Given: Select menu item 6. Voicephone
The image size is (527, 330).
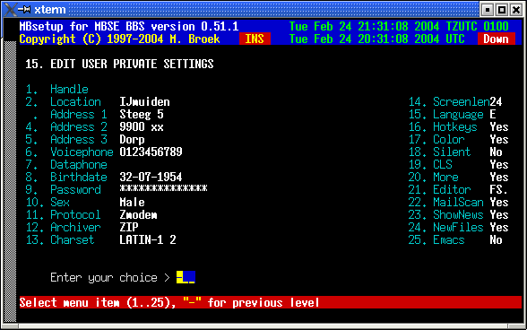Looking at the screenshot, I should (70, 152).
